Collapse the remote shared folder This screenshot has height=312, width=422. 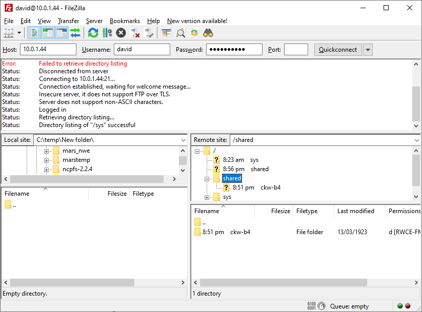207,179
